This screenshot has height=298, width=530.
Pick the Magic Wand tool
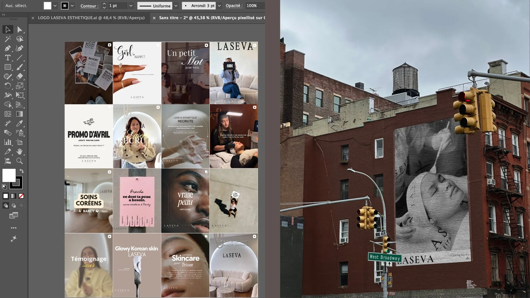(7, 39)
